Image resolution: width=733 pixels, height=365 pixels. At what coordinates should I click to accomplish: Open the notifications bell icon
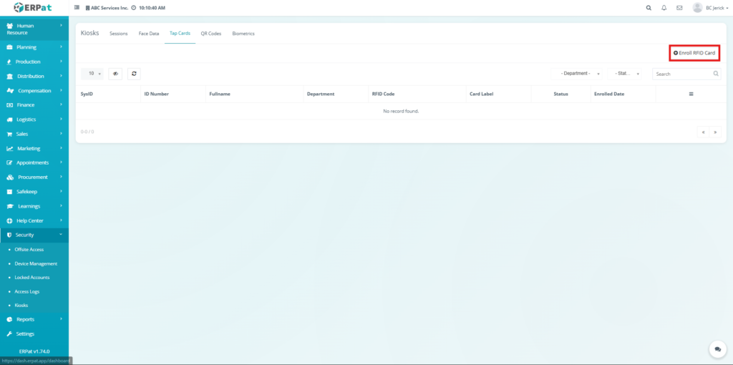[x=664, y=8]
